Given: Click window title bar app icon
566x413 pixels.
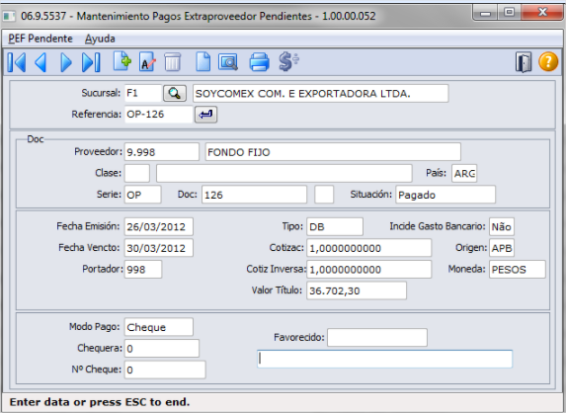Looking at the screenshot, I should (x=9, y=16).
